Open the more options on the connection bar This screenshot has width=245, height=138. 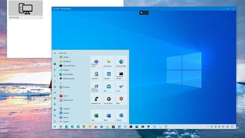147,13
